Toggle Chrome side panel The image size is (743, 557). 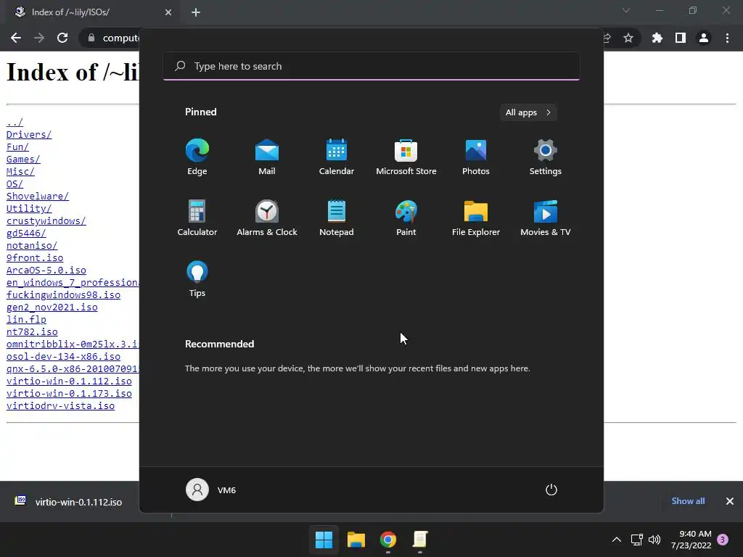pos(681,38)
